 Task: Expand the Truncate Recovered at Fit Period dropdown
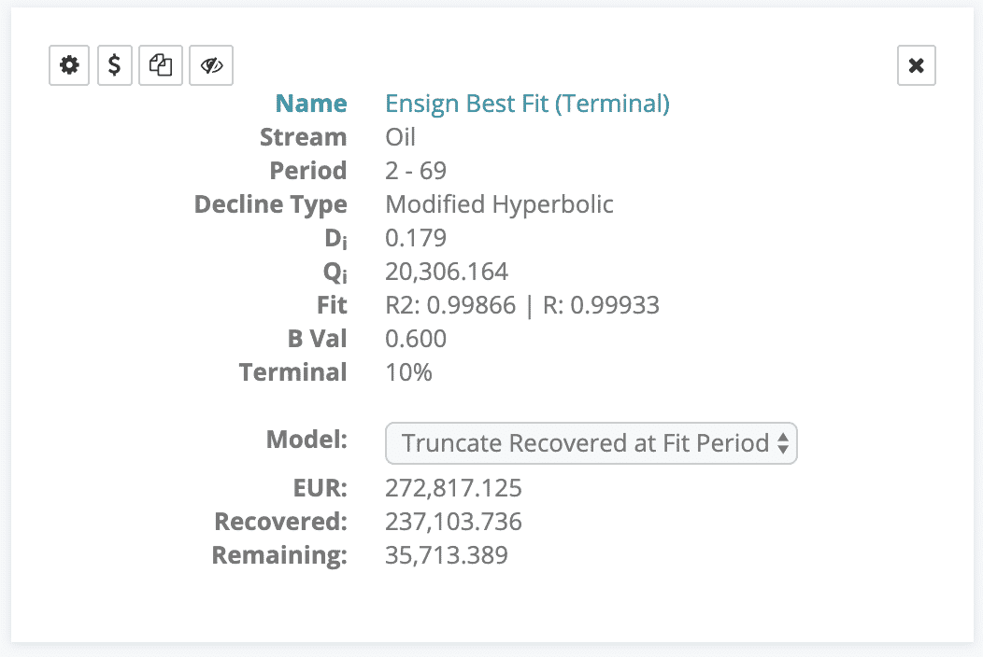pyautogui.click(x=591, y=443)
